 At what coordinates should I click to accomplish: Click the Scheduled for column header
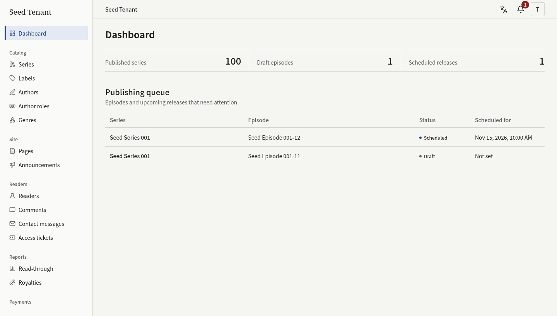click(493, 120)
